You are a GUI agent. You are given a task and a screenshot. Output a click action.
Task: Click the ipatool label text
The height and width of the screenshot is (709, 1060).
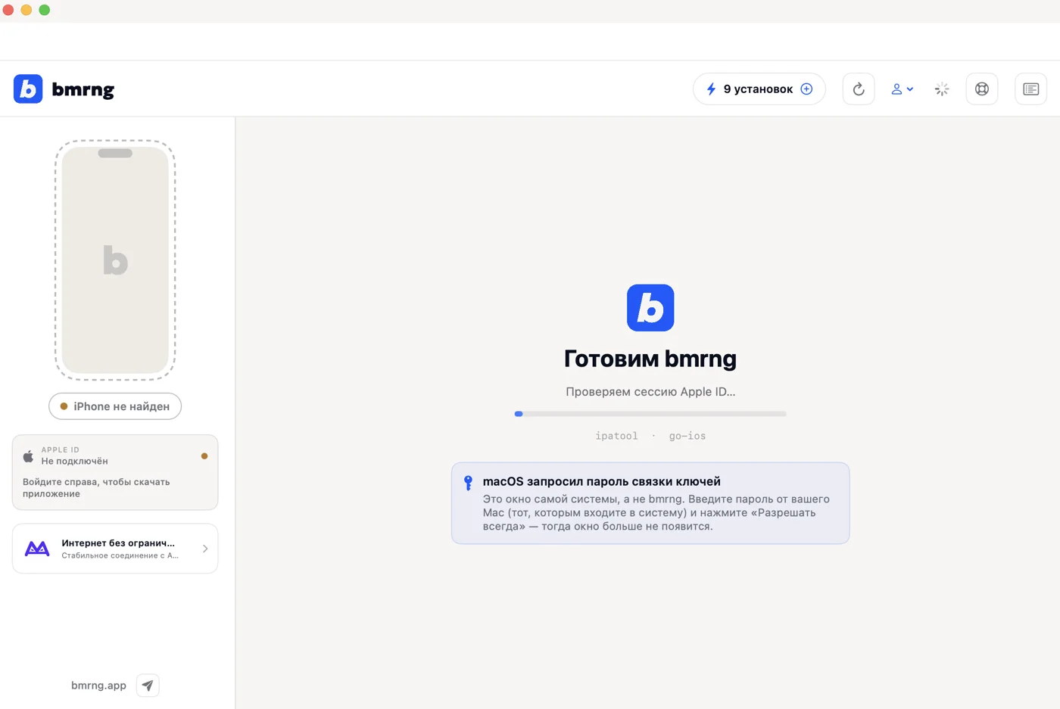616,436
